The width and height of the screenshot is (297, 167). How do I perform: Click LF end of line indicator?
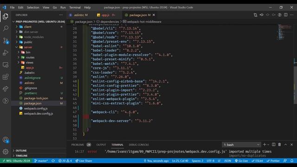pyautogui.click(x=219, y=161)
